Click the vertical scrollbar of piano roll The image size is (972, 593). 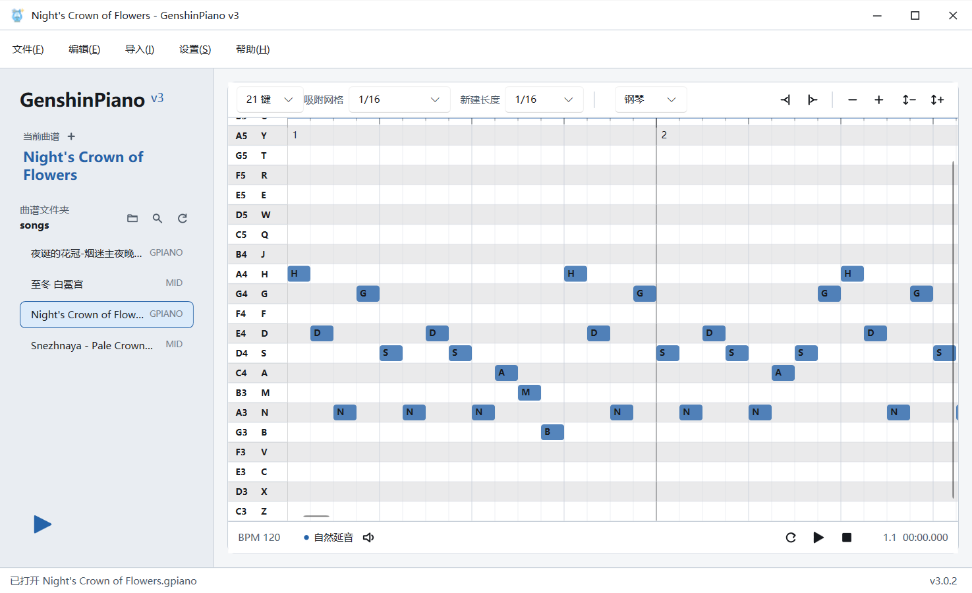coord(953,329)
